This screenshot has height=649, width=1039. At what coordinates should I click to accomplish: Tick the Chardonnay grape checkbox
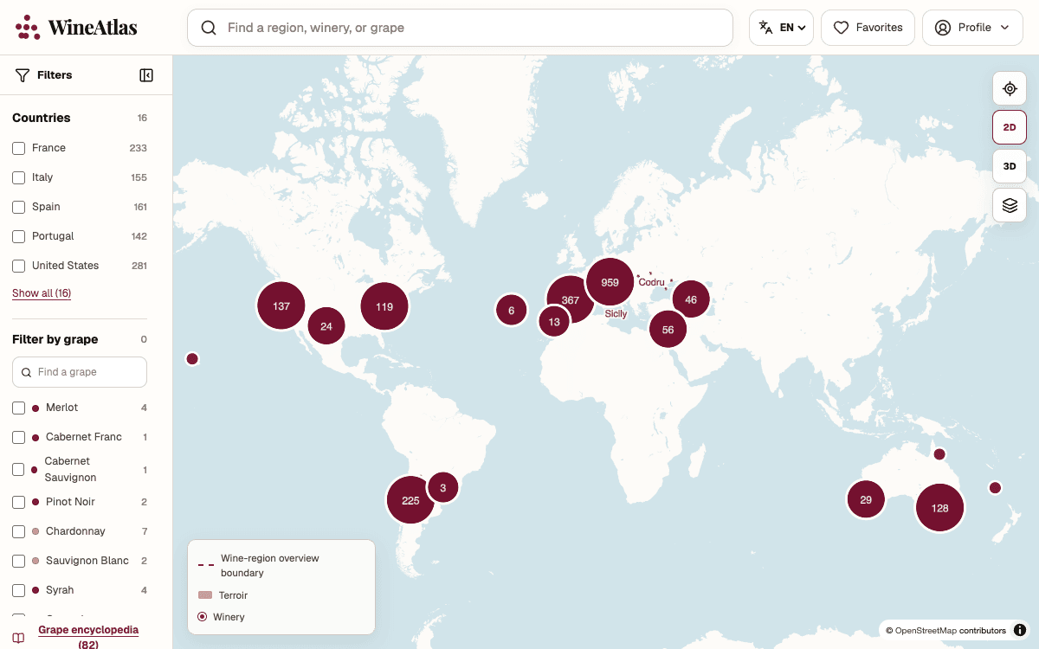18,531
